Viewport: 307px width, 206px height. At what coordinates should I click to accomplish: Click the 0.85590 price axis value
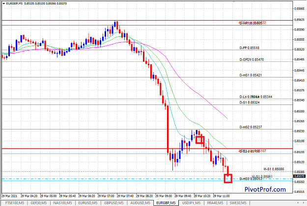(299, 30)
